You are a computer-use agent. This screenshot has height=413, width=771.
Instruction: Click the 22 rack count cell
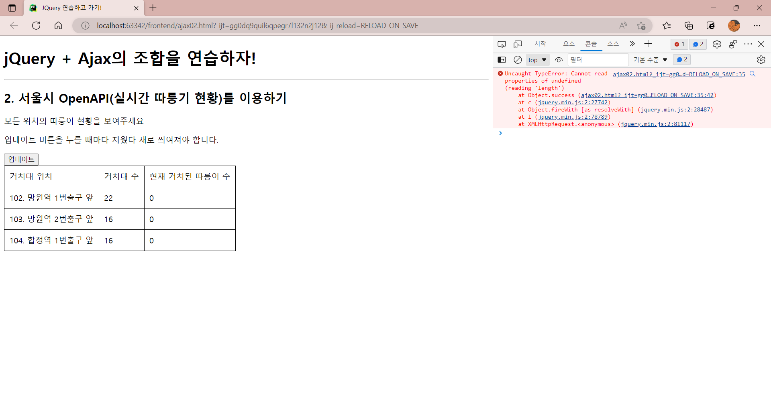122,198
